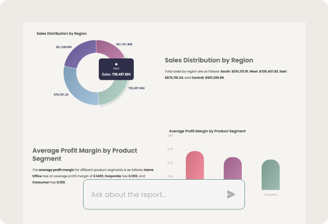The height and width of the screenshot is (224, 328).
Task: Click the paper plane send icon
Action: (231, 194)
